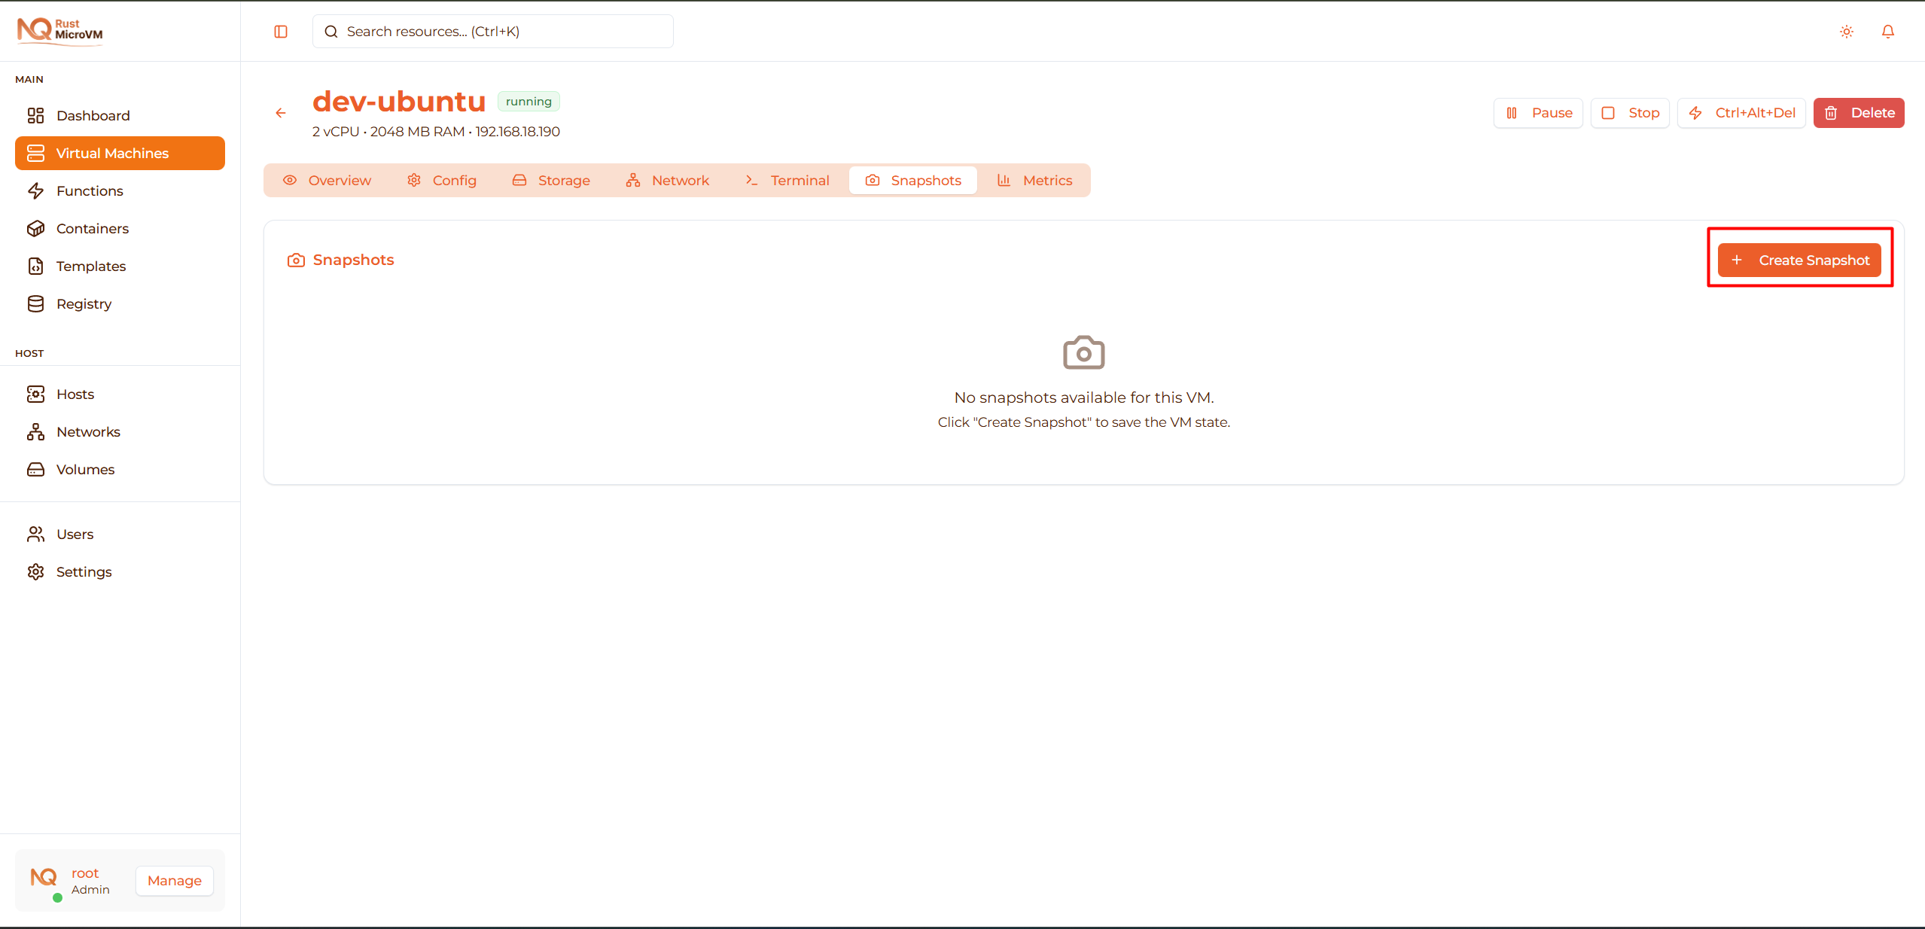Switch to the Config tab
This screenshot has height=929, width=1925.
click(x=441, y=180)
